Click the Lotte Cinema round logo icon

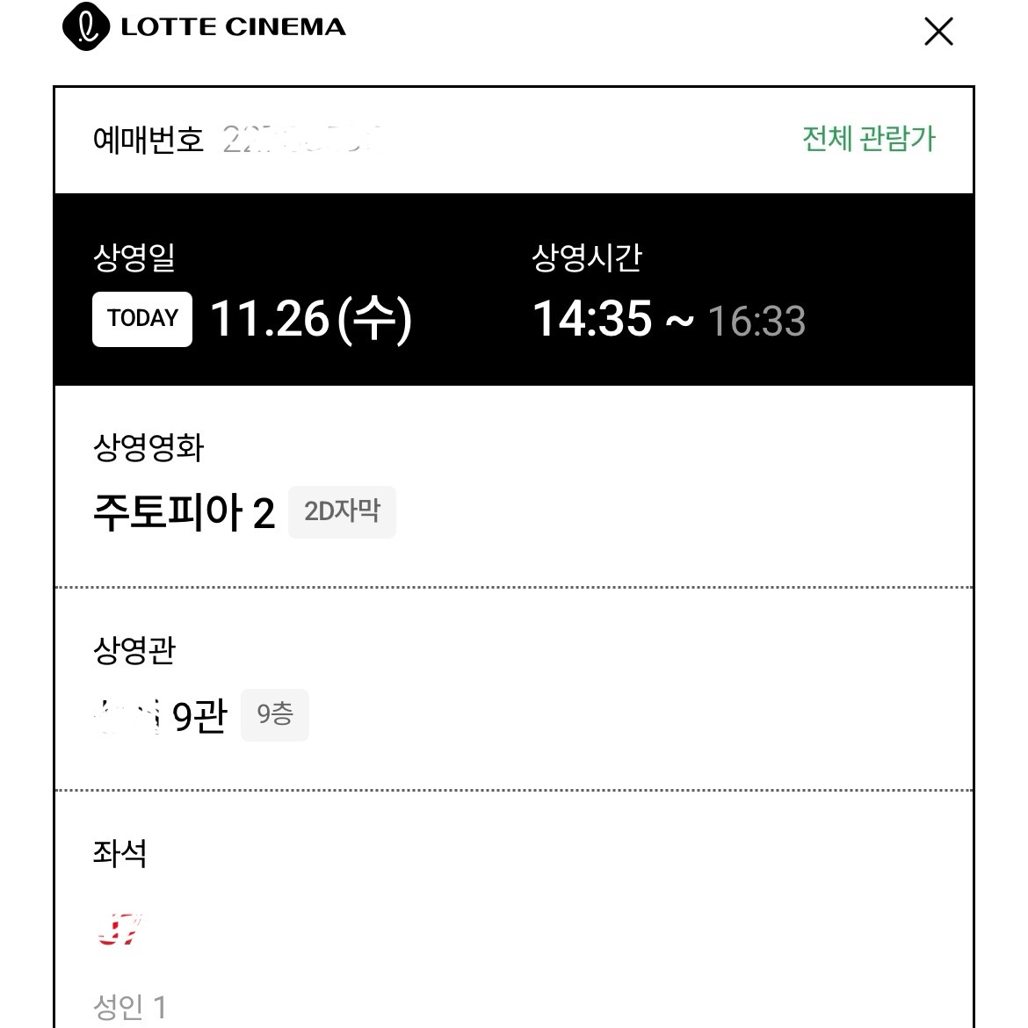(86, 27)
